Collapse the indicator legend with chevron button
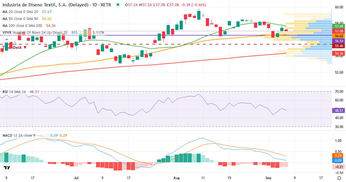The width and height of the screenshot is (346, 182). click(x=7, y=40)
